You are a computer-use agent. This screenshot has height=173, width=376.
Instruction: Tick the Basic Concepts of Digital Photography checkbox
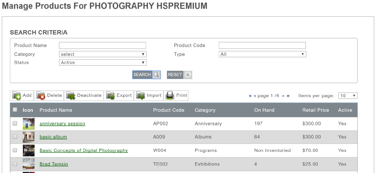point(15,150)
